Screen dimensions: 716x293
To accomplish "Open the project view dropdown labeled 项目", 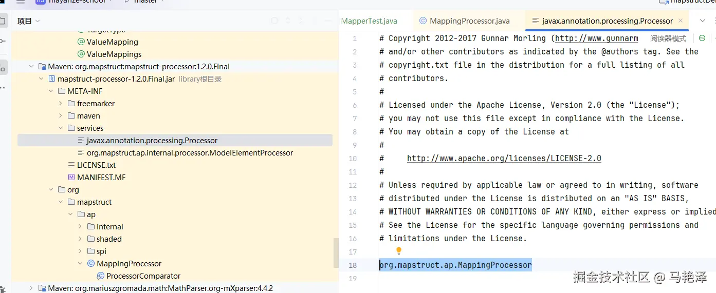I will [x=28, y=21].
